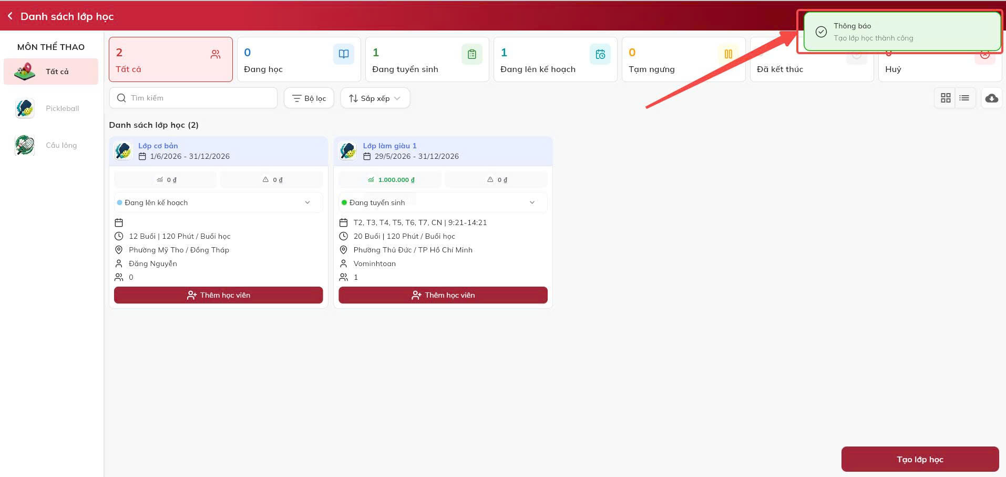This screenshot has width=1006, height=477.
Task: Click 20 Buổi | 120 Phút text
Action: click(404, 236)
